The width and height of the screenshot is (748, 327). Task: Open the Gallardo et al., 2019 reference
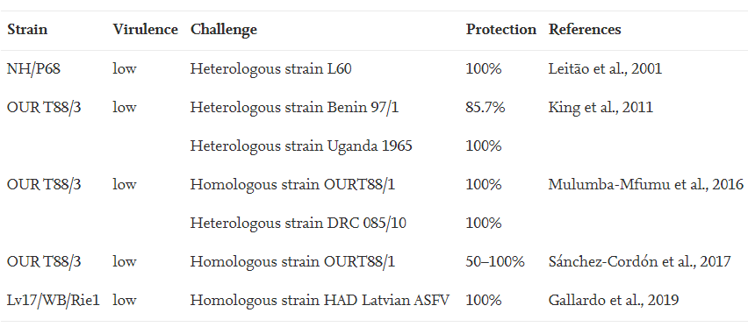pyautogui.click(x=614, y=301)
